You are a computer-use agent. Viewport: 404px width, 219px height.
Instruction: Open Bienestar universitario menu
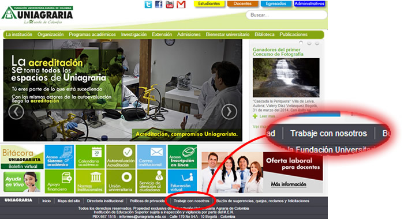pyautogui.click(x=227, y=35)
